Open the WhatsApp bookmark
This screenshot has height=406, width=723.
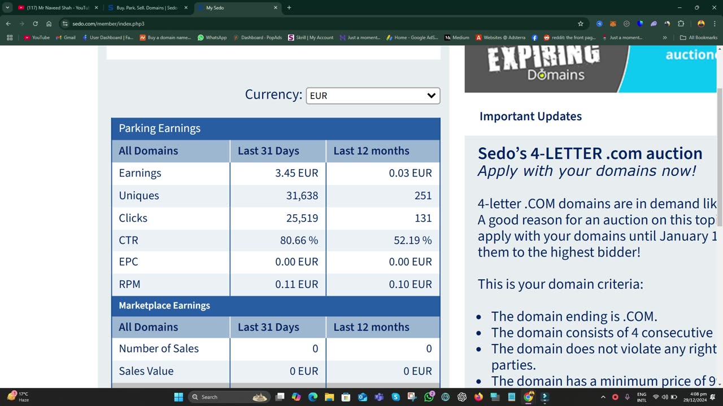coord(212,38)
